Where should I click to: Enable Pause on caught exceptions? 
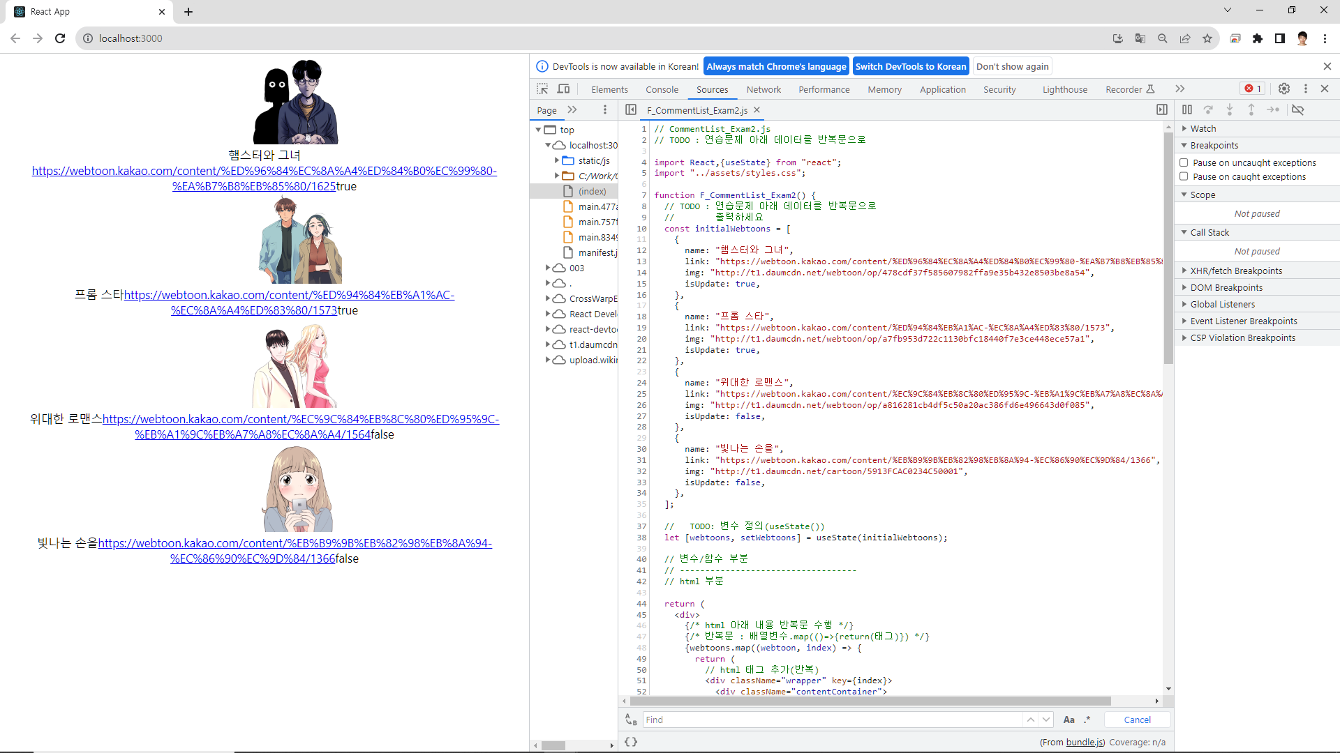click(x=1184, y=176)
